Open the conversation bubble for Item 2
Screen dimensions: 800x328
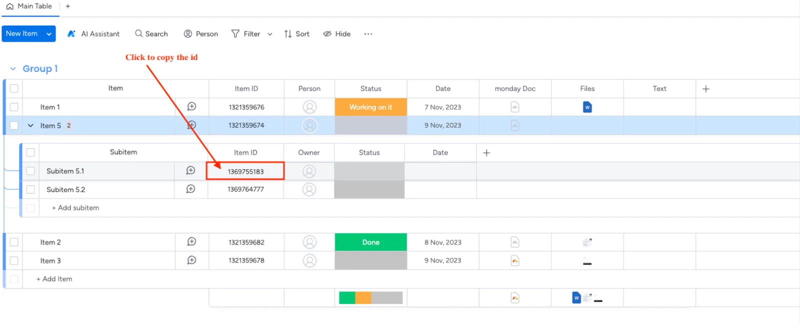191,241
